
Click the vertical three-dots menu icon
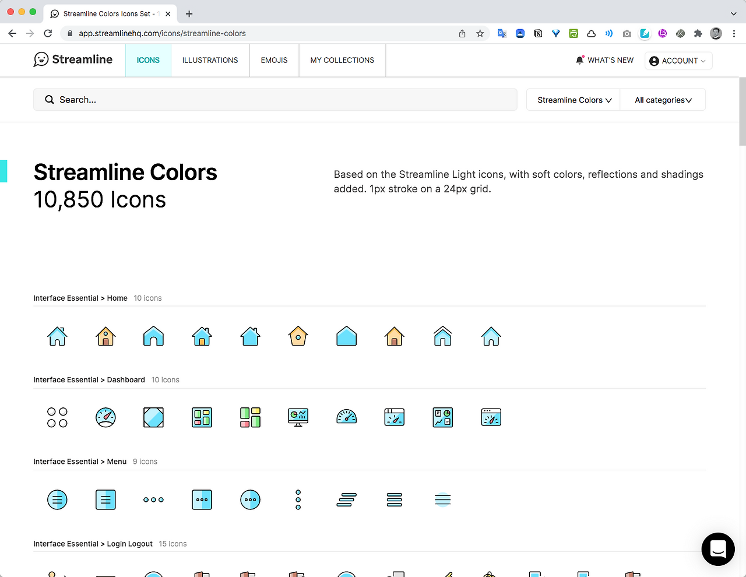coord(298,499)
